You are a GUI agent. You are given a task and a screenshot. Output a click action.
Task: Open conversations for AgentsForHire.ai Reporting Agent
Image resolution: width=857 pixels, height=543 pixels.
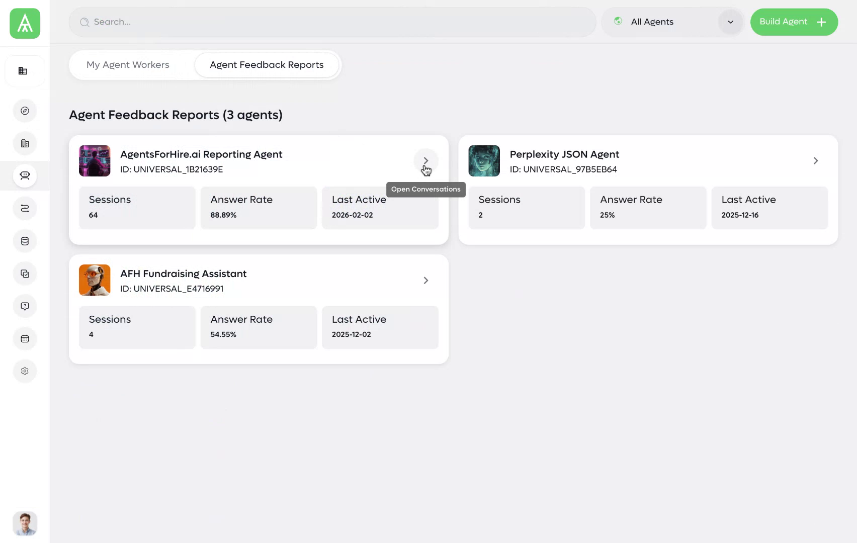pos(425,160)
